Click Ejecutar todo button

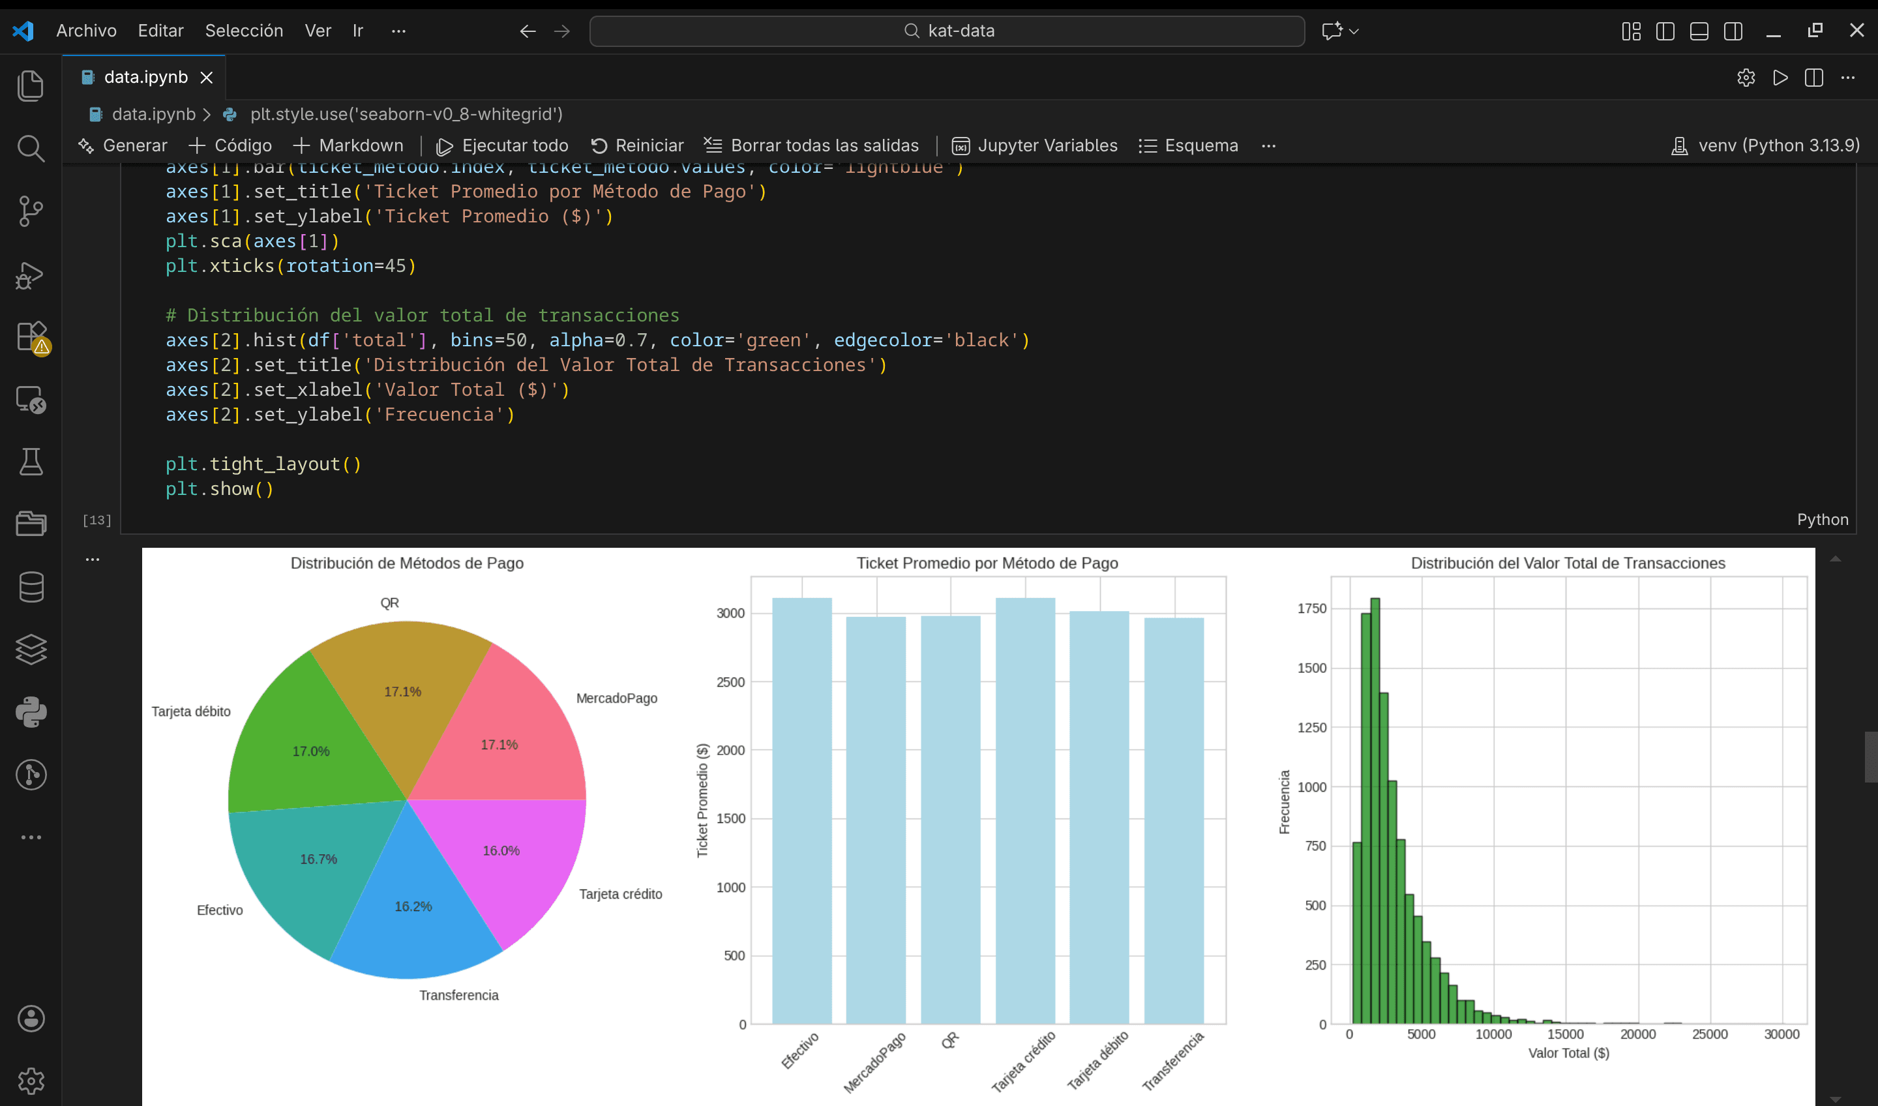[x=503, y=145]
